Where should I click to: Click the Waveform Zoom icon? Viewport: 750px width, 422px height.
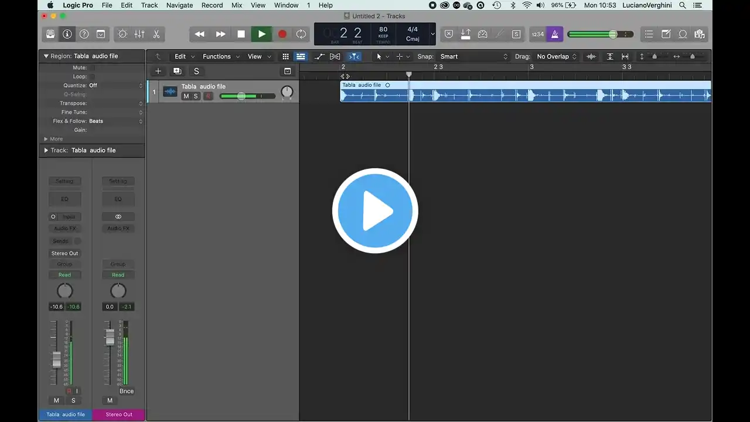[591, 56]
